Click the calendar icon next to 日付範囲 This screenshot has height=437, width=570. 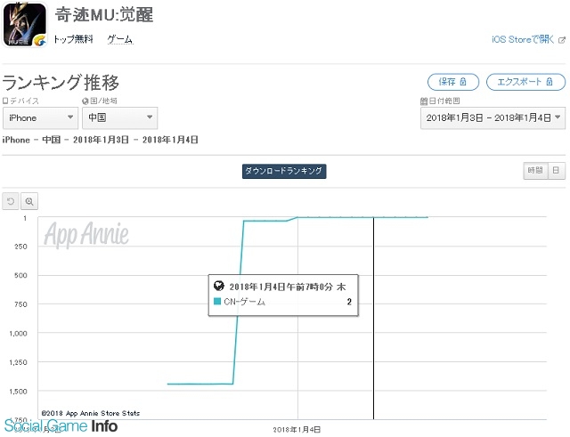coord(424,101)
